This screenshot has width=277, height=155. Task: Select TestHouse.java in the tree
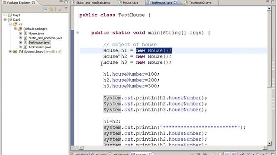tap(39, 43)
